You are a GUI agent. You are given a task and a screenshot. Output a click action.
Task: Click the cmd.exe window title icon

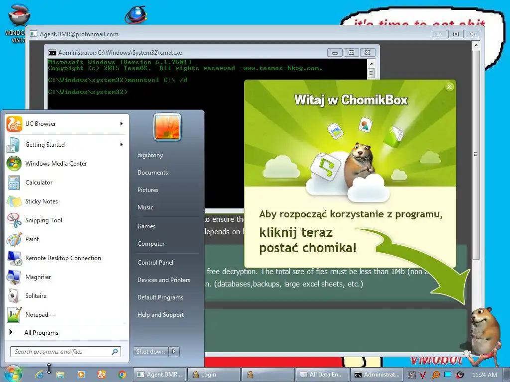52,53
